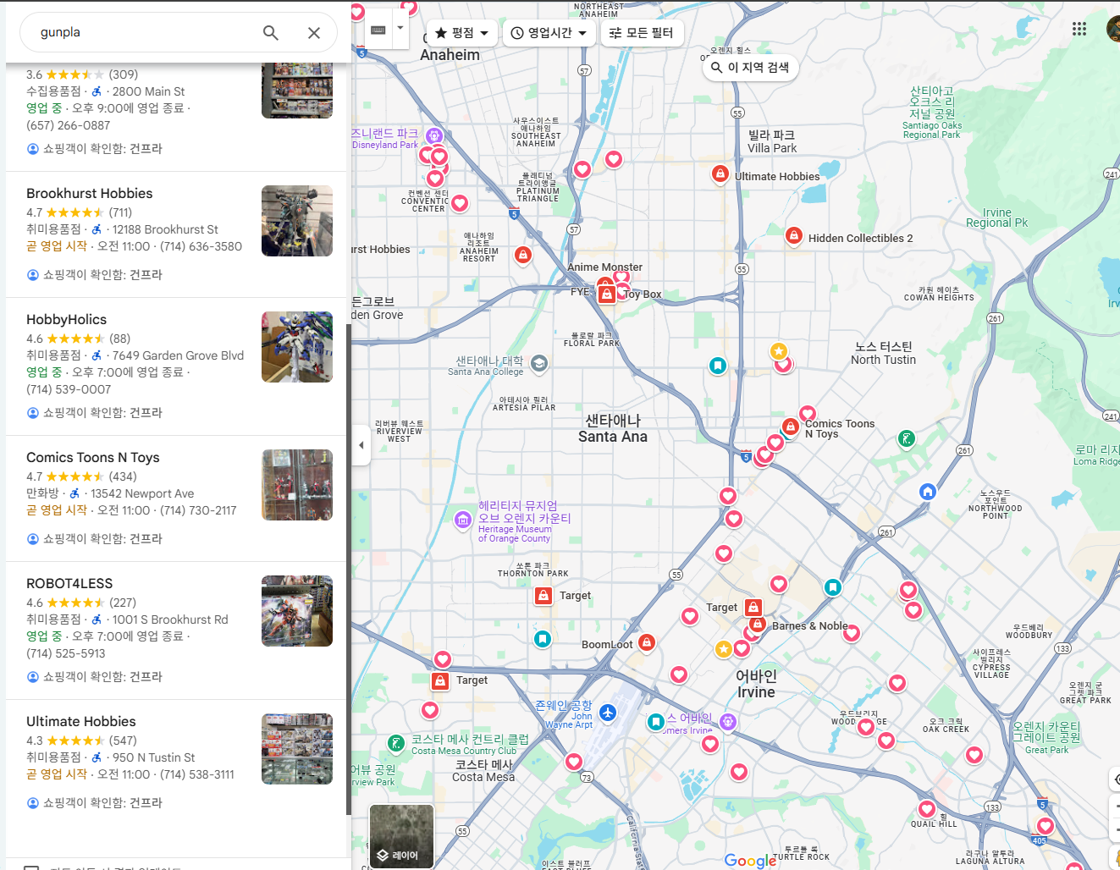Click the 이 지역 검색 button
Image resolution: width=1120 pixels, height=870 pixels.
[x=750, y=68]
